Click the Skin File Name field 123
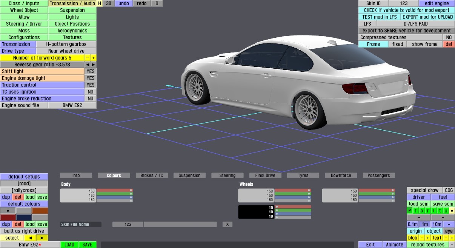The width and height of the screenshot is (455, 248). click(128, 224)
